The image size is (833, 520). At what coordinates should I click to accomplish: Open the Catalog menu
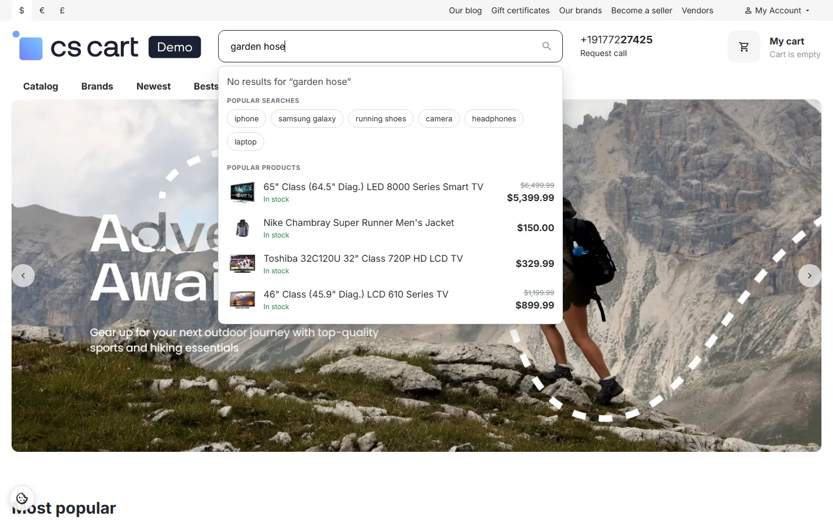pos(40,86)
